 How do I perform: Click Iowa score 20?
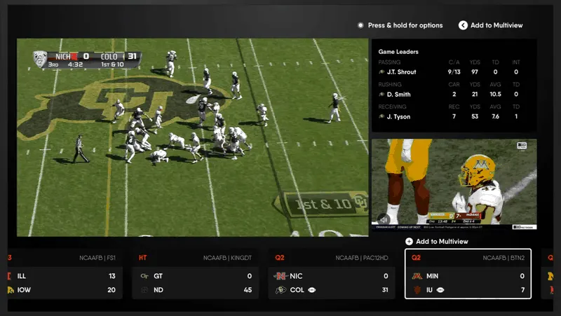pyautogui.click(x=111, y=290)
